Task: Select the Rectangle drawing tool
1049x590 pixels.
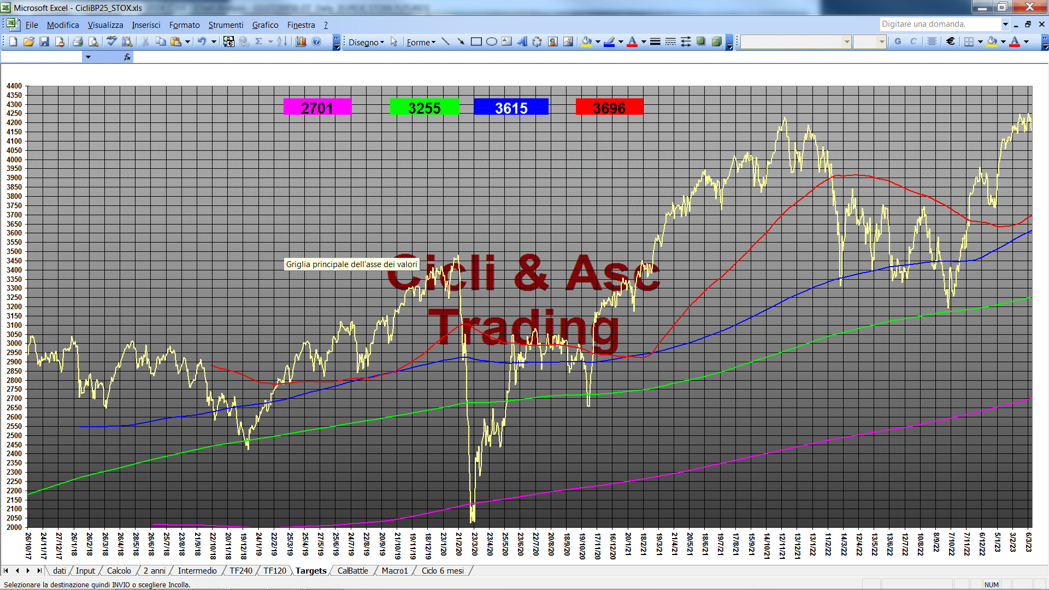Action: click(x=476, y=42)
